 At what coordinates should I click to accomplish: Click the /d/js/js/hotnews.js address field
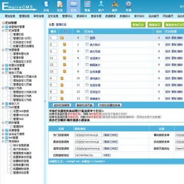pyautogui.click(x=88, y=135)
